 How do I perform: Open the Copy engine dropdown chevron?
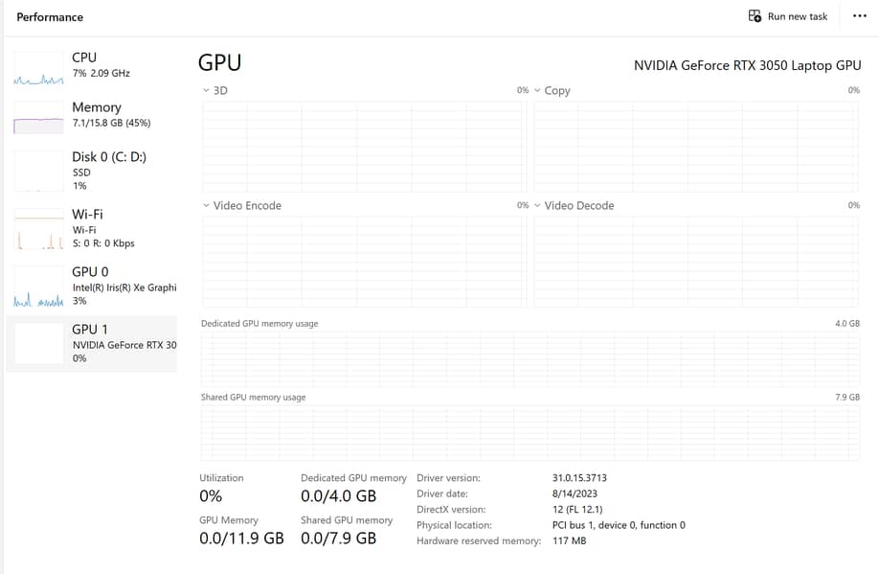pyautogui.click(x=537, y=90)
